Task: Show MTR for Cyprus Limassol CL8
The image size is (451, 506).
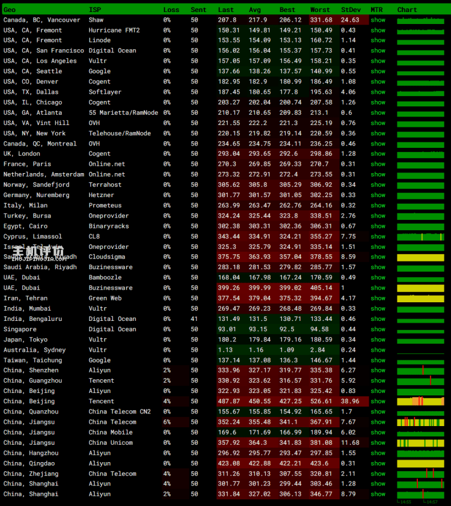Action: tap(378, 236)
